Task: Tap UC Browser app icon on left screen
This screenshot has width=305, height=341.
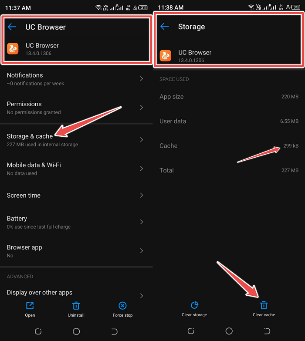Action: (13, 48)
